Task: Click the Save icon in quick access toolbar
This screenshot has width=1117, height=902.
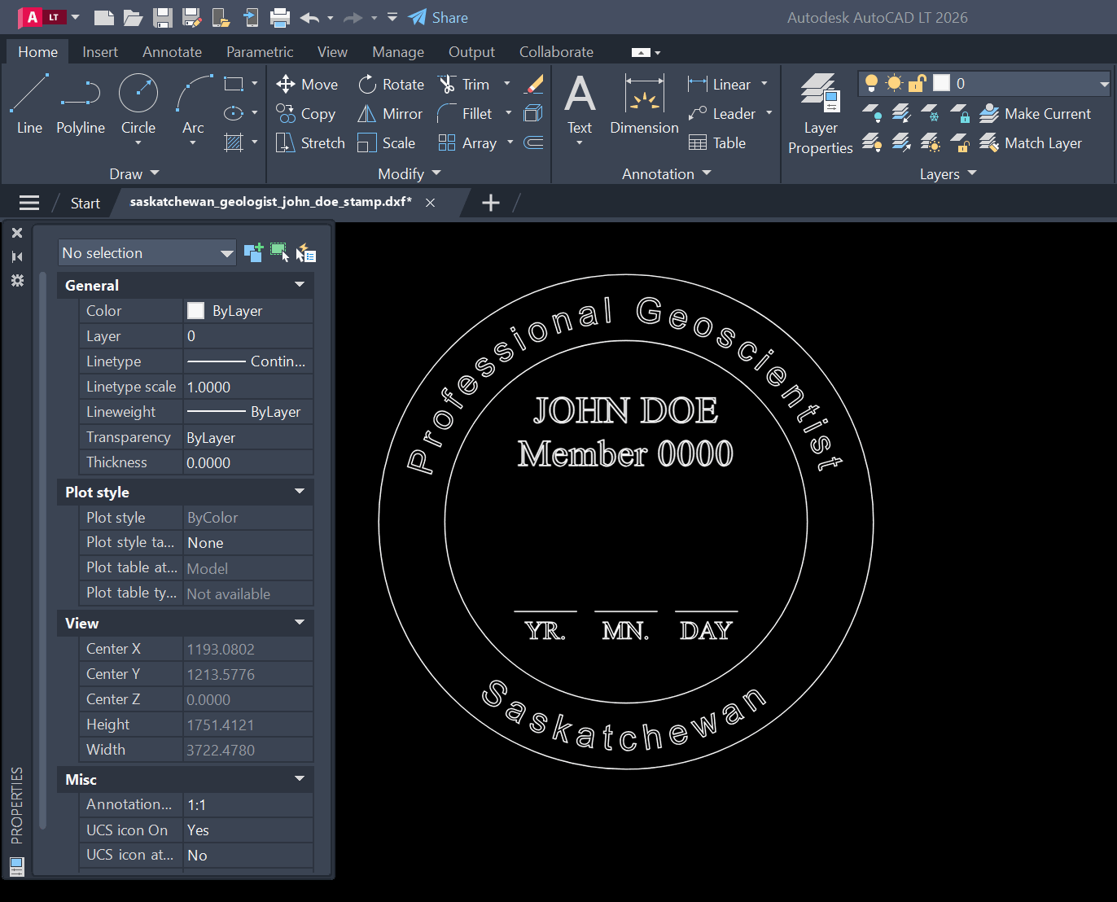Action: coord(163,17)
